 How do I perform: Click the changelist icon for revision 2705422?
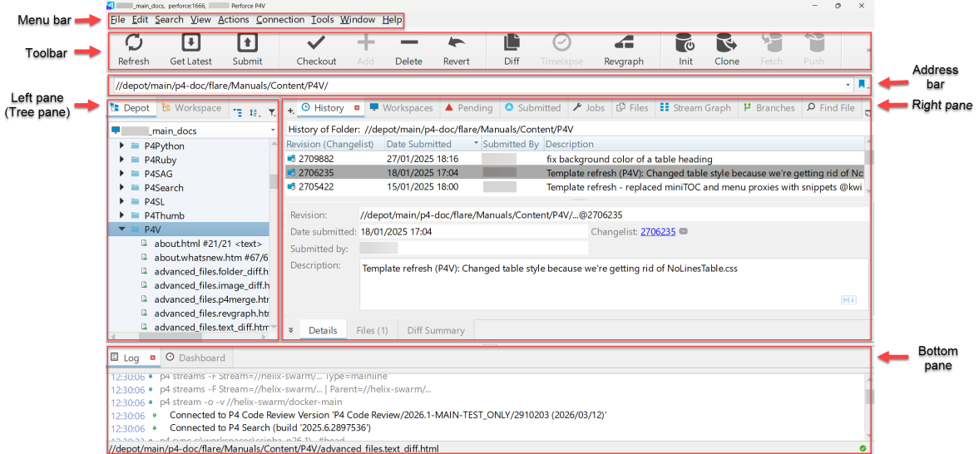(292, 187)
